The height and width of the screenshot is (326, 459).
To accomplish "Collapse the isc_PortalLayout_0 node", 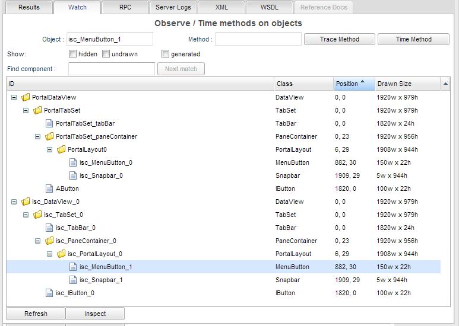I will pos(50,254).
